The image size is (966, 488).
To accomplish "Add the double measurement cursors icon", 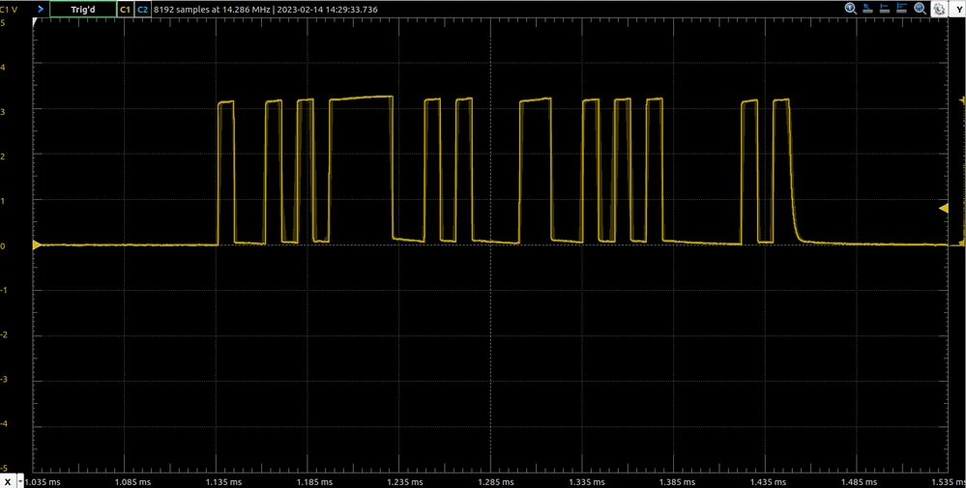I will tap(902, 9).
